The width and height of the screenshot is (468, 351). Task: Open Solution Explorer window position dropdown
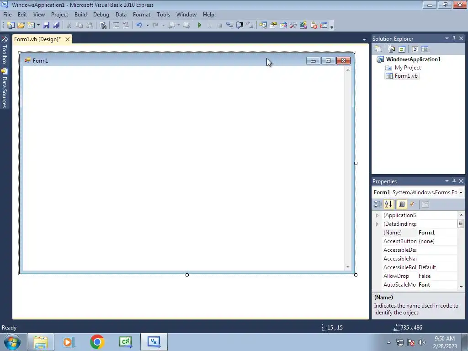click(447, 38)
